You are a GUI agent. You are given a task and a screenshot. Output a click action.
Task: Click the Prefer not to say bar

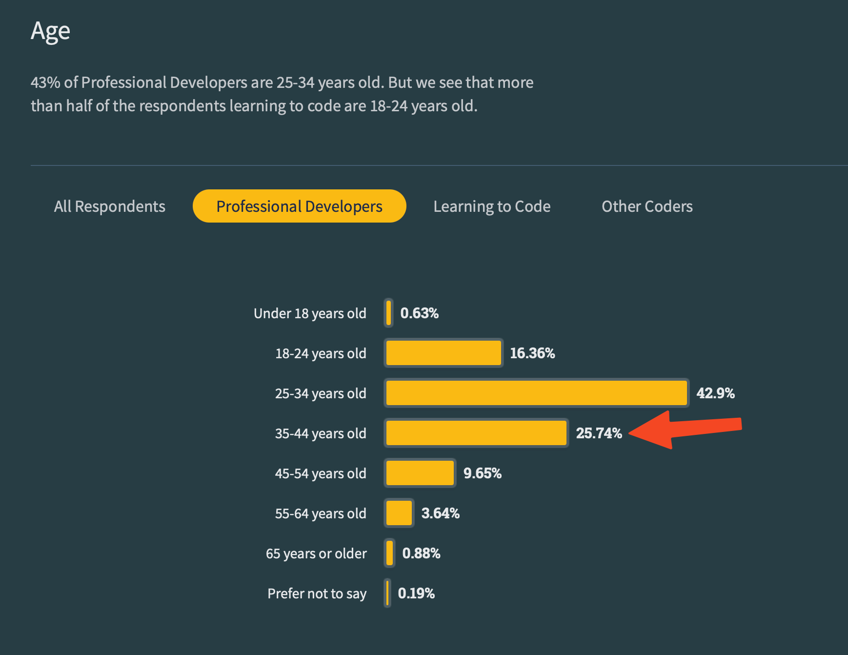(387, 593)
